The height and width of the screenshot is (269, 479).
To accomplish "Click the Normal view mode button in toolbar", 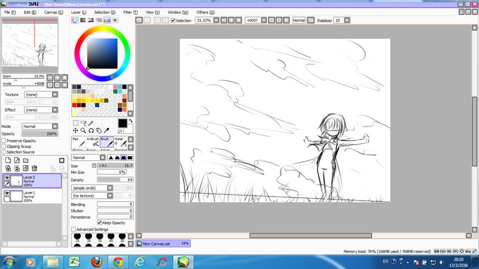I will [x=299, y=20].
